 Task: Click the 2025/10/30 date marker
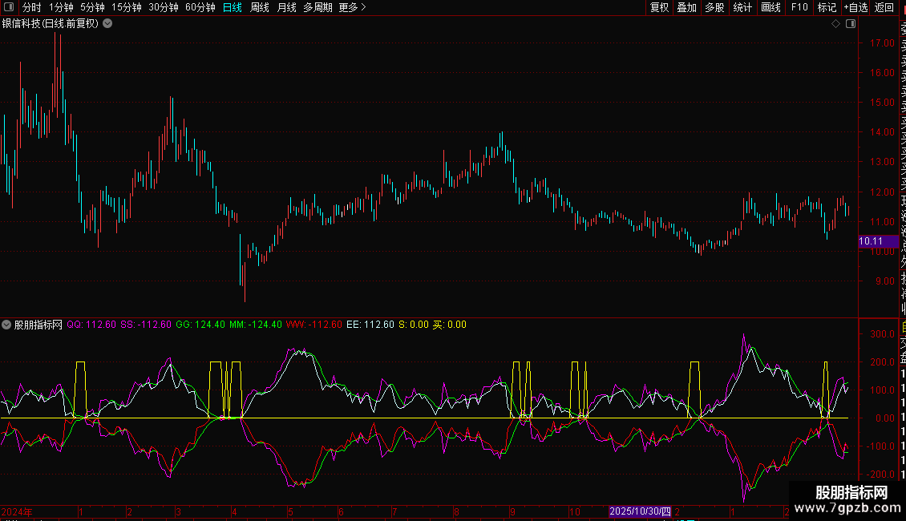tap(640, 511)
